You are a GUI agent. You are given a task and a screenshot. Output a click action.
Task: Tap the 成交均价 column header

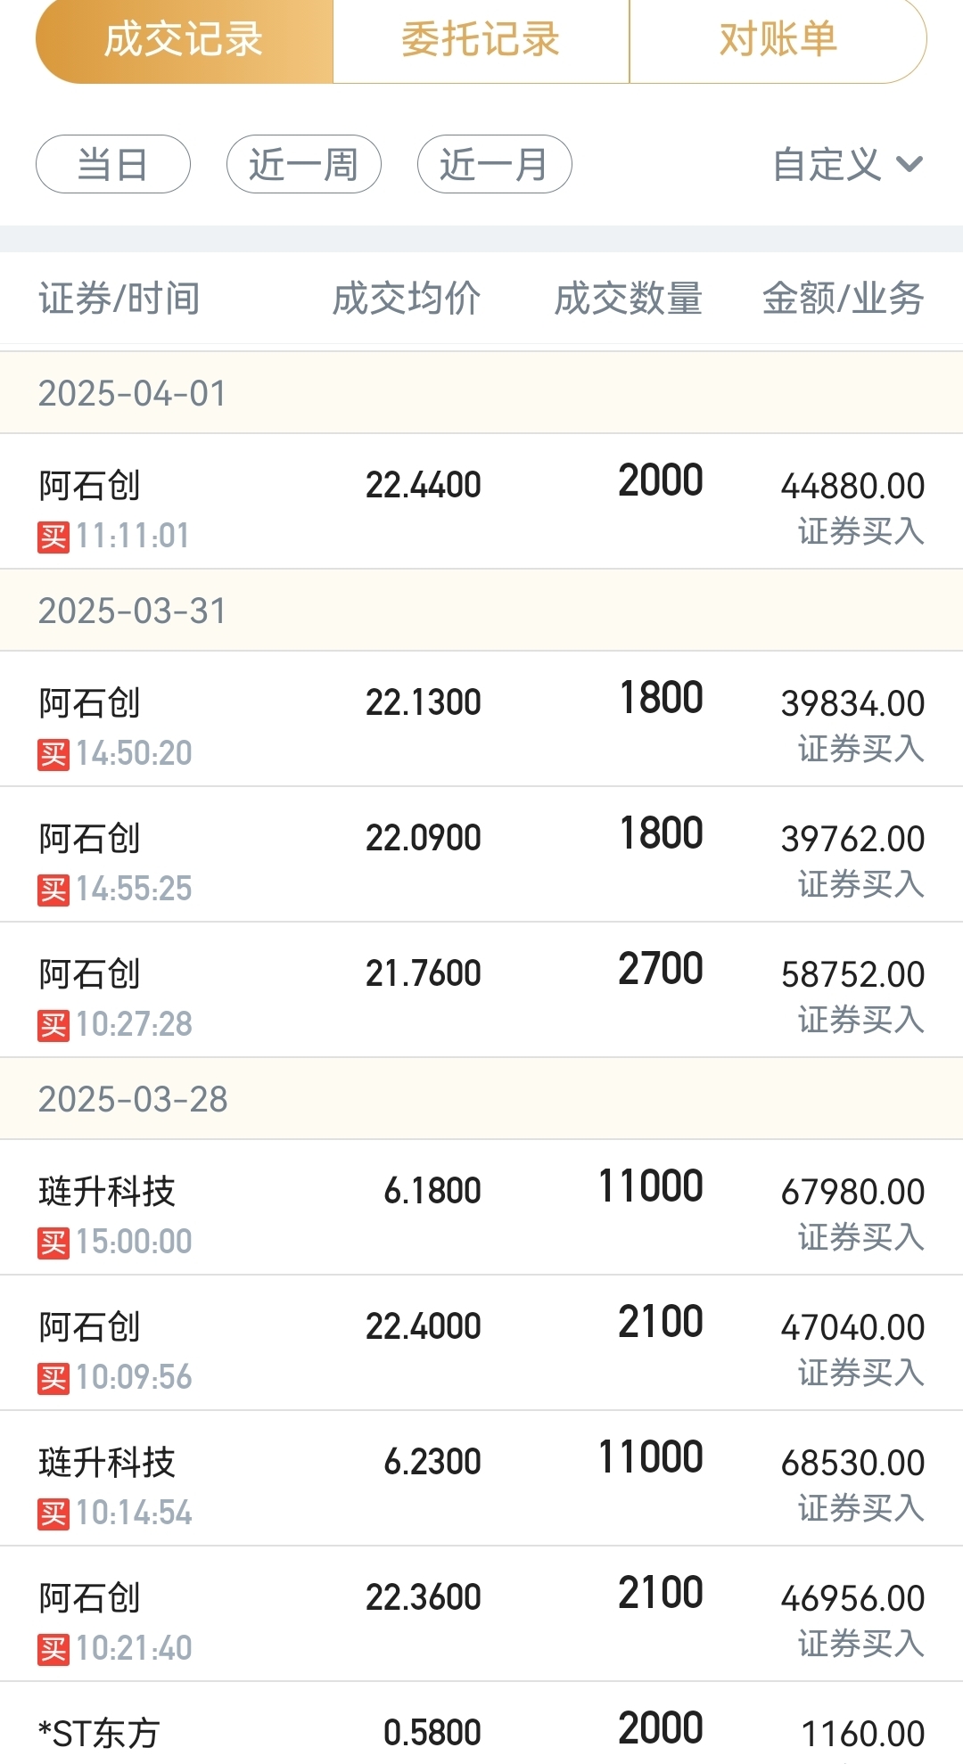tap(407, 299)
